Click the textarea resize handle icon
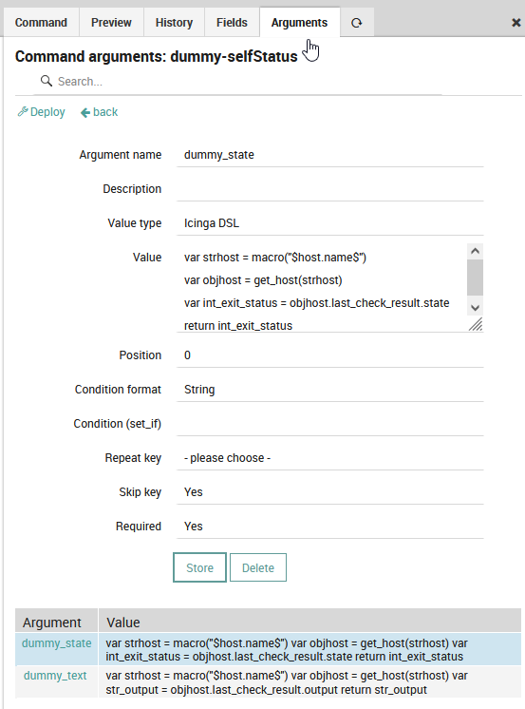This screenshot has height=709, width=525. point(476,324)
